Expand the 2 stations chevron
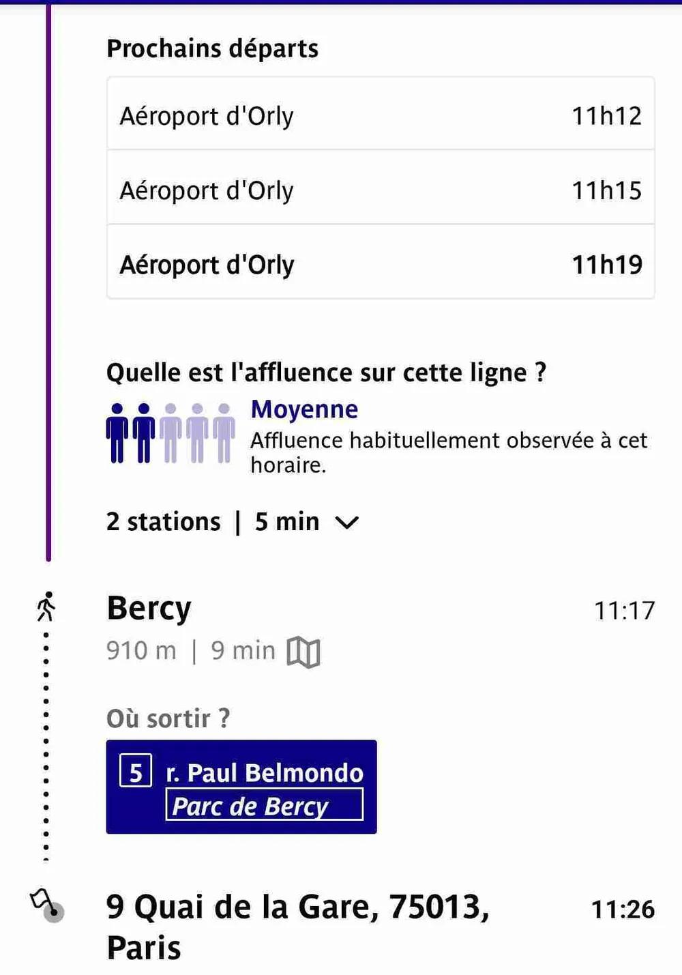Image resolution: width=682 pixels, height=975 pixels. [347, 523]
